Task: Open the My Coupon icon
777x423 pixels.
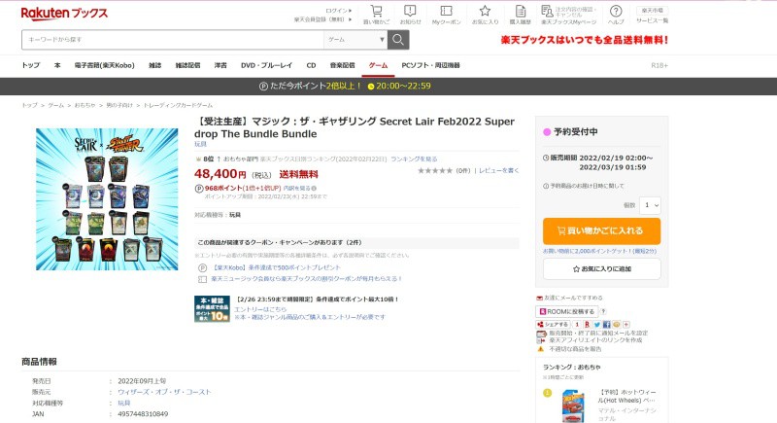Action: [446, 11]
